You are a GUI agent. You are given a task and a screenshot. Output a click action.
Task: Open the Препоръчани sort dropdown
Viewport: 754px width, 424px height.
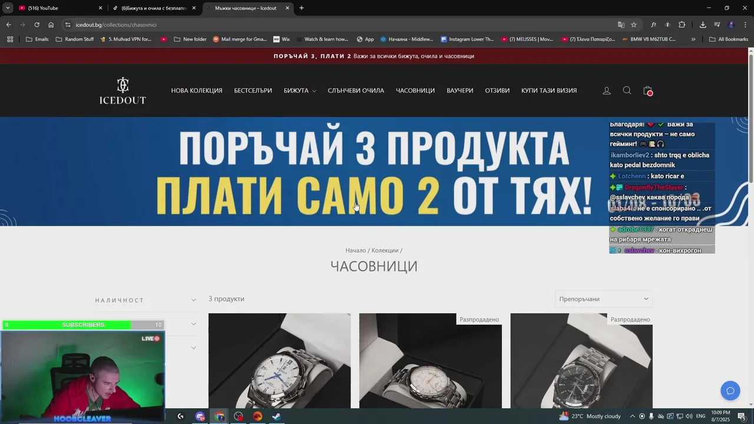[x=604, y=299]
